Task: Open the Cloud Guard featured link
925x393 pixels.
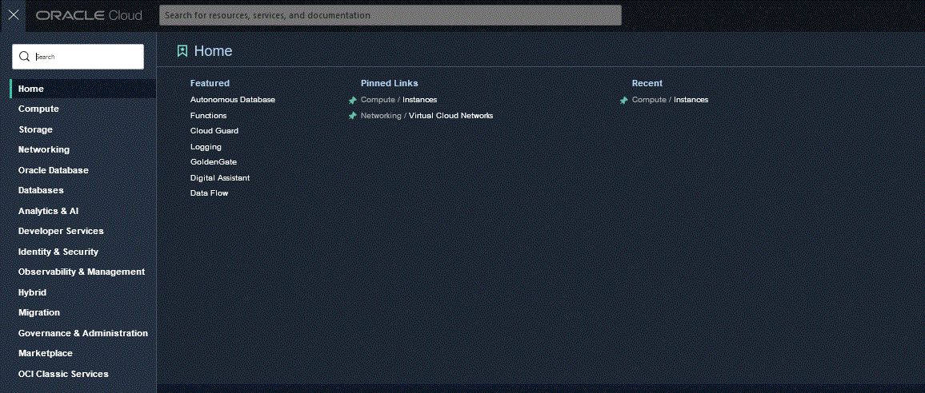Action: tap(214, 131)
